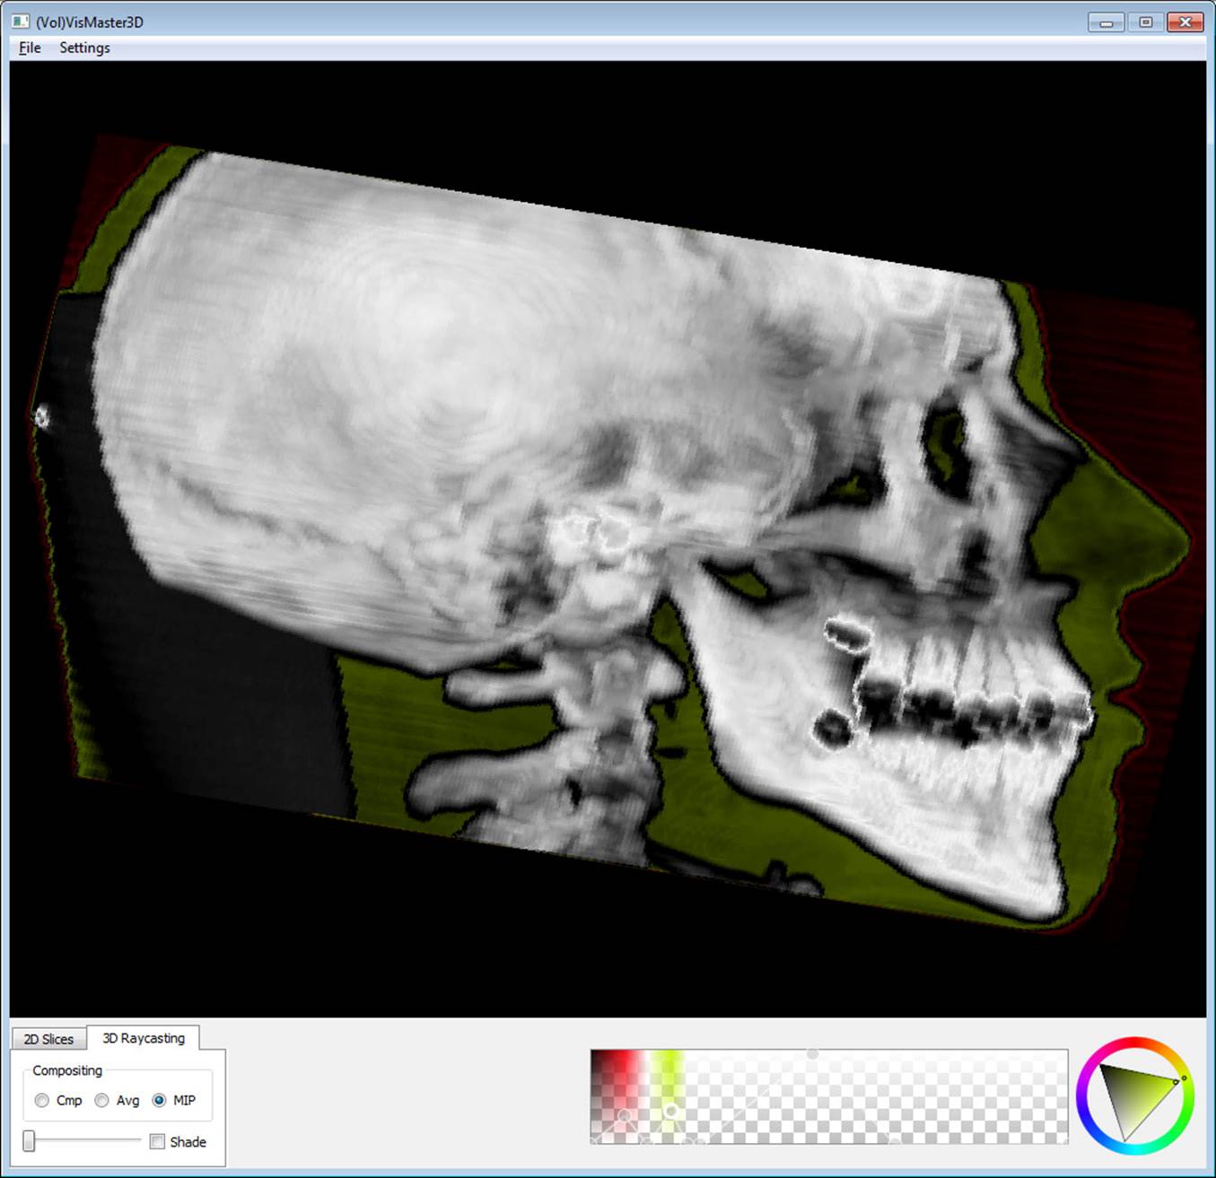This screenshot has height=1178, width=1216.
Task: Enable the Shade checkbox
Action: pos(157,1141)
